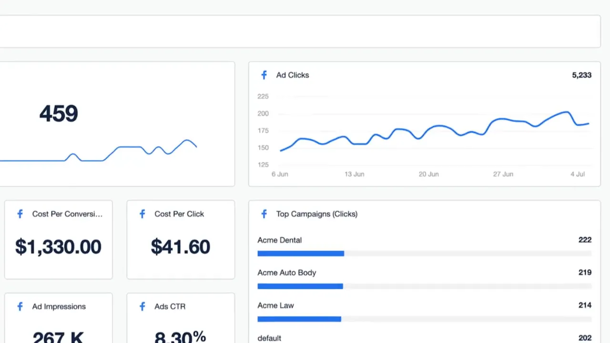This screenshot has width=610, height=343.
Task: Click the Acme Auto Body campaign name
Action: tap(287, 272)
